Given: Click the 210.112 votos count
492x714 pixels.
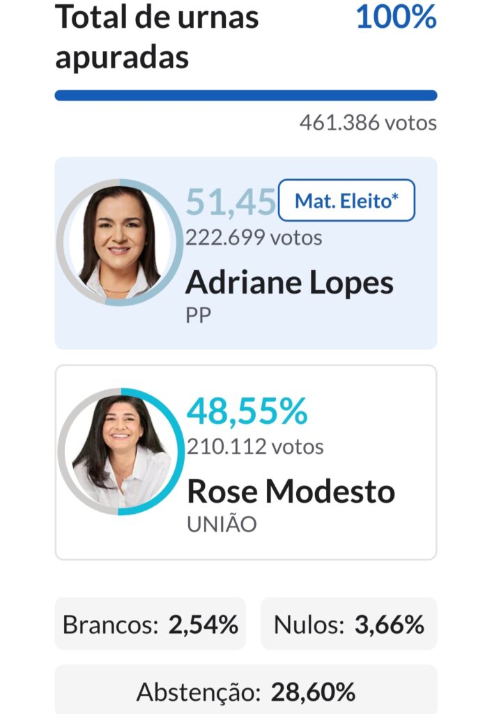Looking at the screenshot, I should pos(255,447).
